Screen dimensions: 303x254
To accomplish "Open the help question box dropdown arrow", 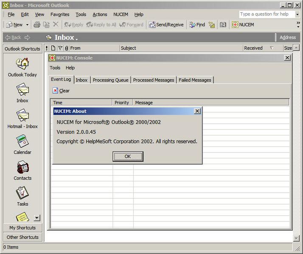I will (x=297, y=14).
